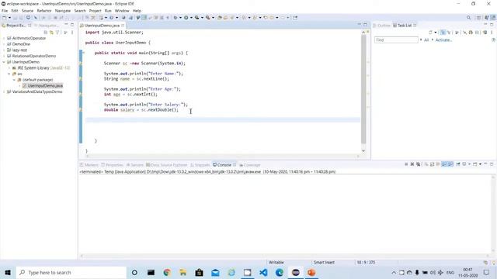Click the empty highlighted line in the editor
The image size is (497, 279).
pyautogui.click(x=223, y=120)
